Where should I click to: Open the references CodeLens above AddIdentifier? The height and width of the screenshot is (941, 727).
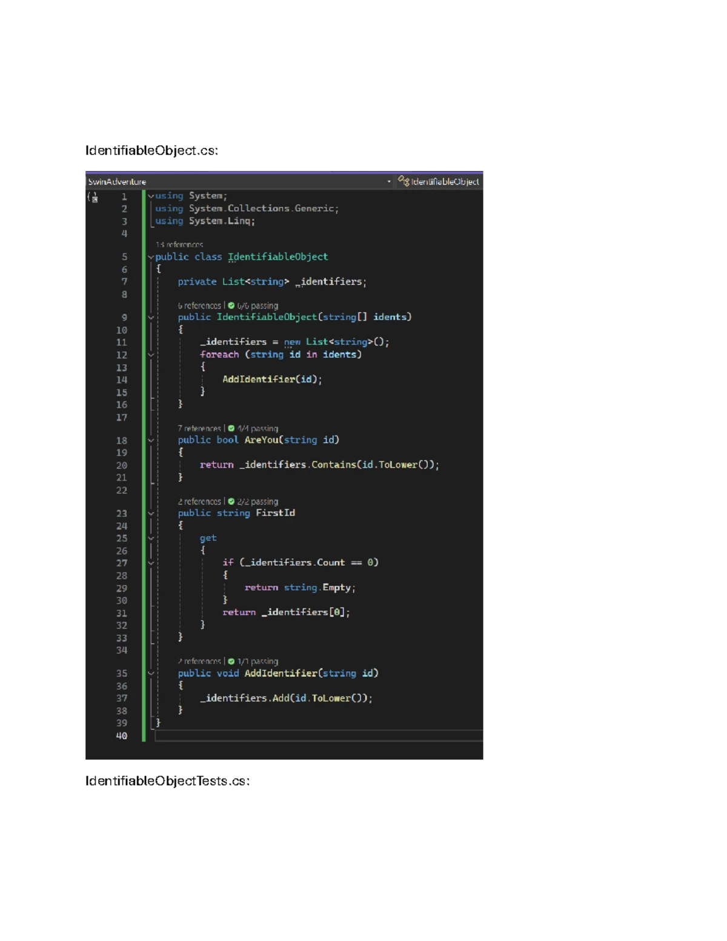[x=199, y=662]
